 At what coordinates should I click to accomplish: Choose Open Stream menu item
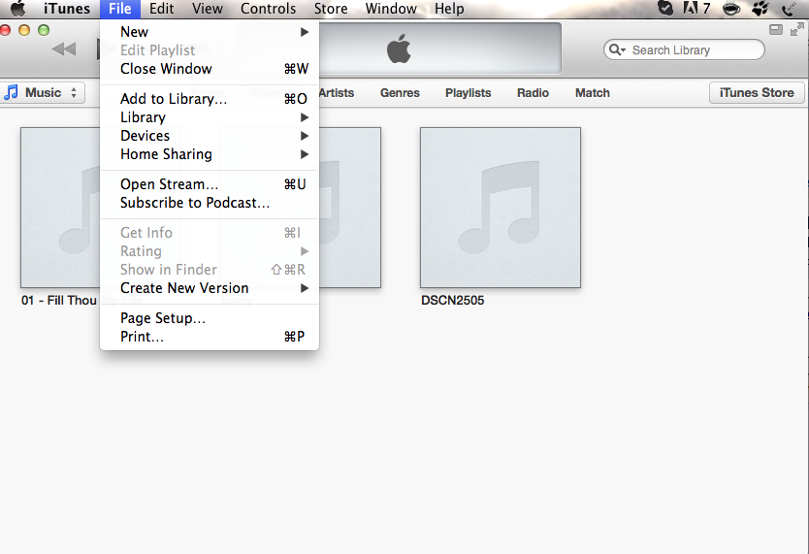pos(210,184)
